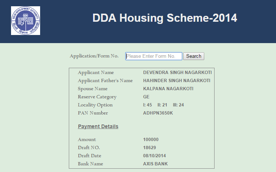
Task: Click the Search button
Action: tap(194, 56)
